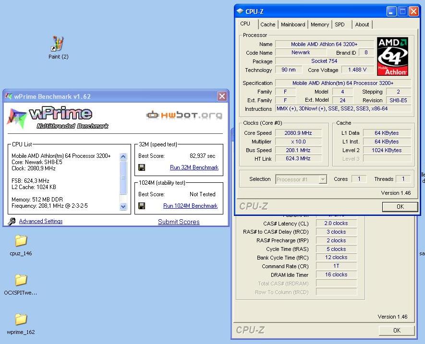This screenshot has height=344, width=425.
Task: Switch to the Cache tab in CPU-Z
Action: click(x=268, y=24)
